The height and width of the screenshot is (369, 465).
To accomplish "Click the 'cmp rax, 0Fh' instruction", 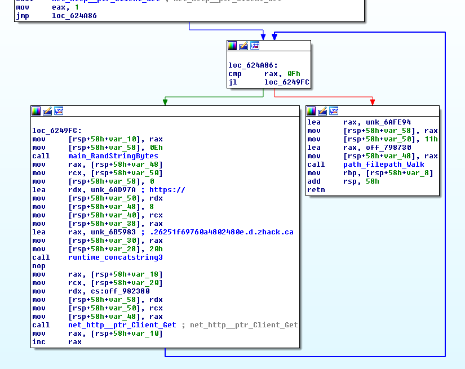I will [264, 73].
